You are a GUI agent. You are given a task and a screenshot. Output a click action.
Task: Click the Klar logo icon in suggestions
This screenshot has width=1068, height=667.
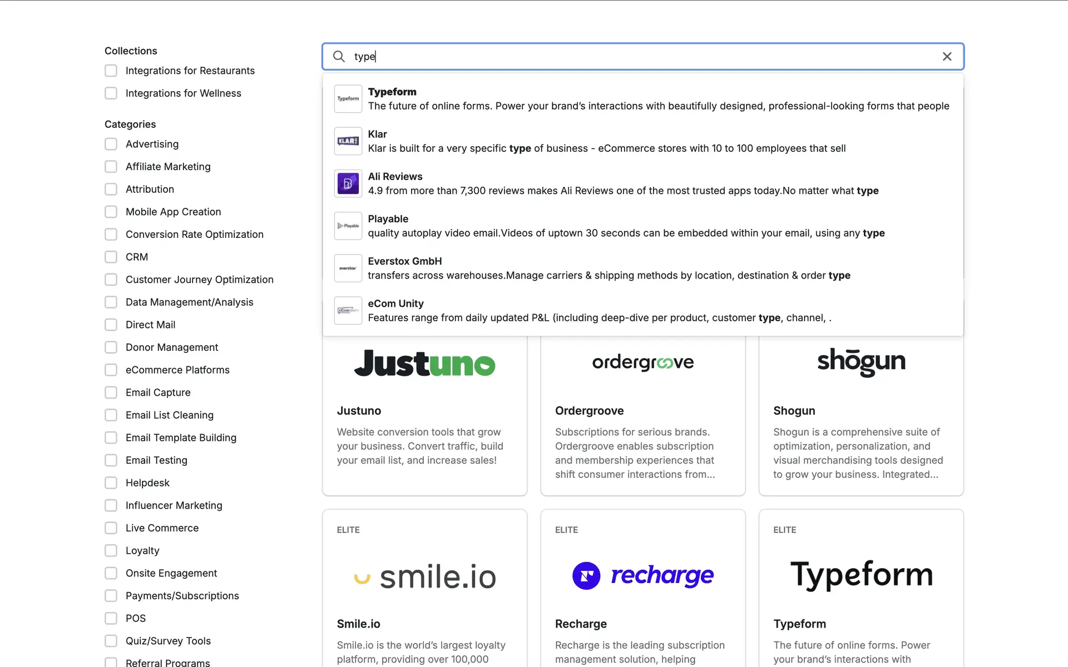pyautogui.click(x=348, y=141)
